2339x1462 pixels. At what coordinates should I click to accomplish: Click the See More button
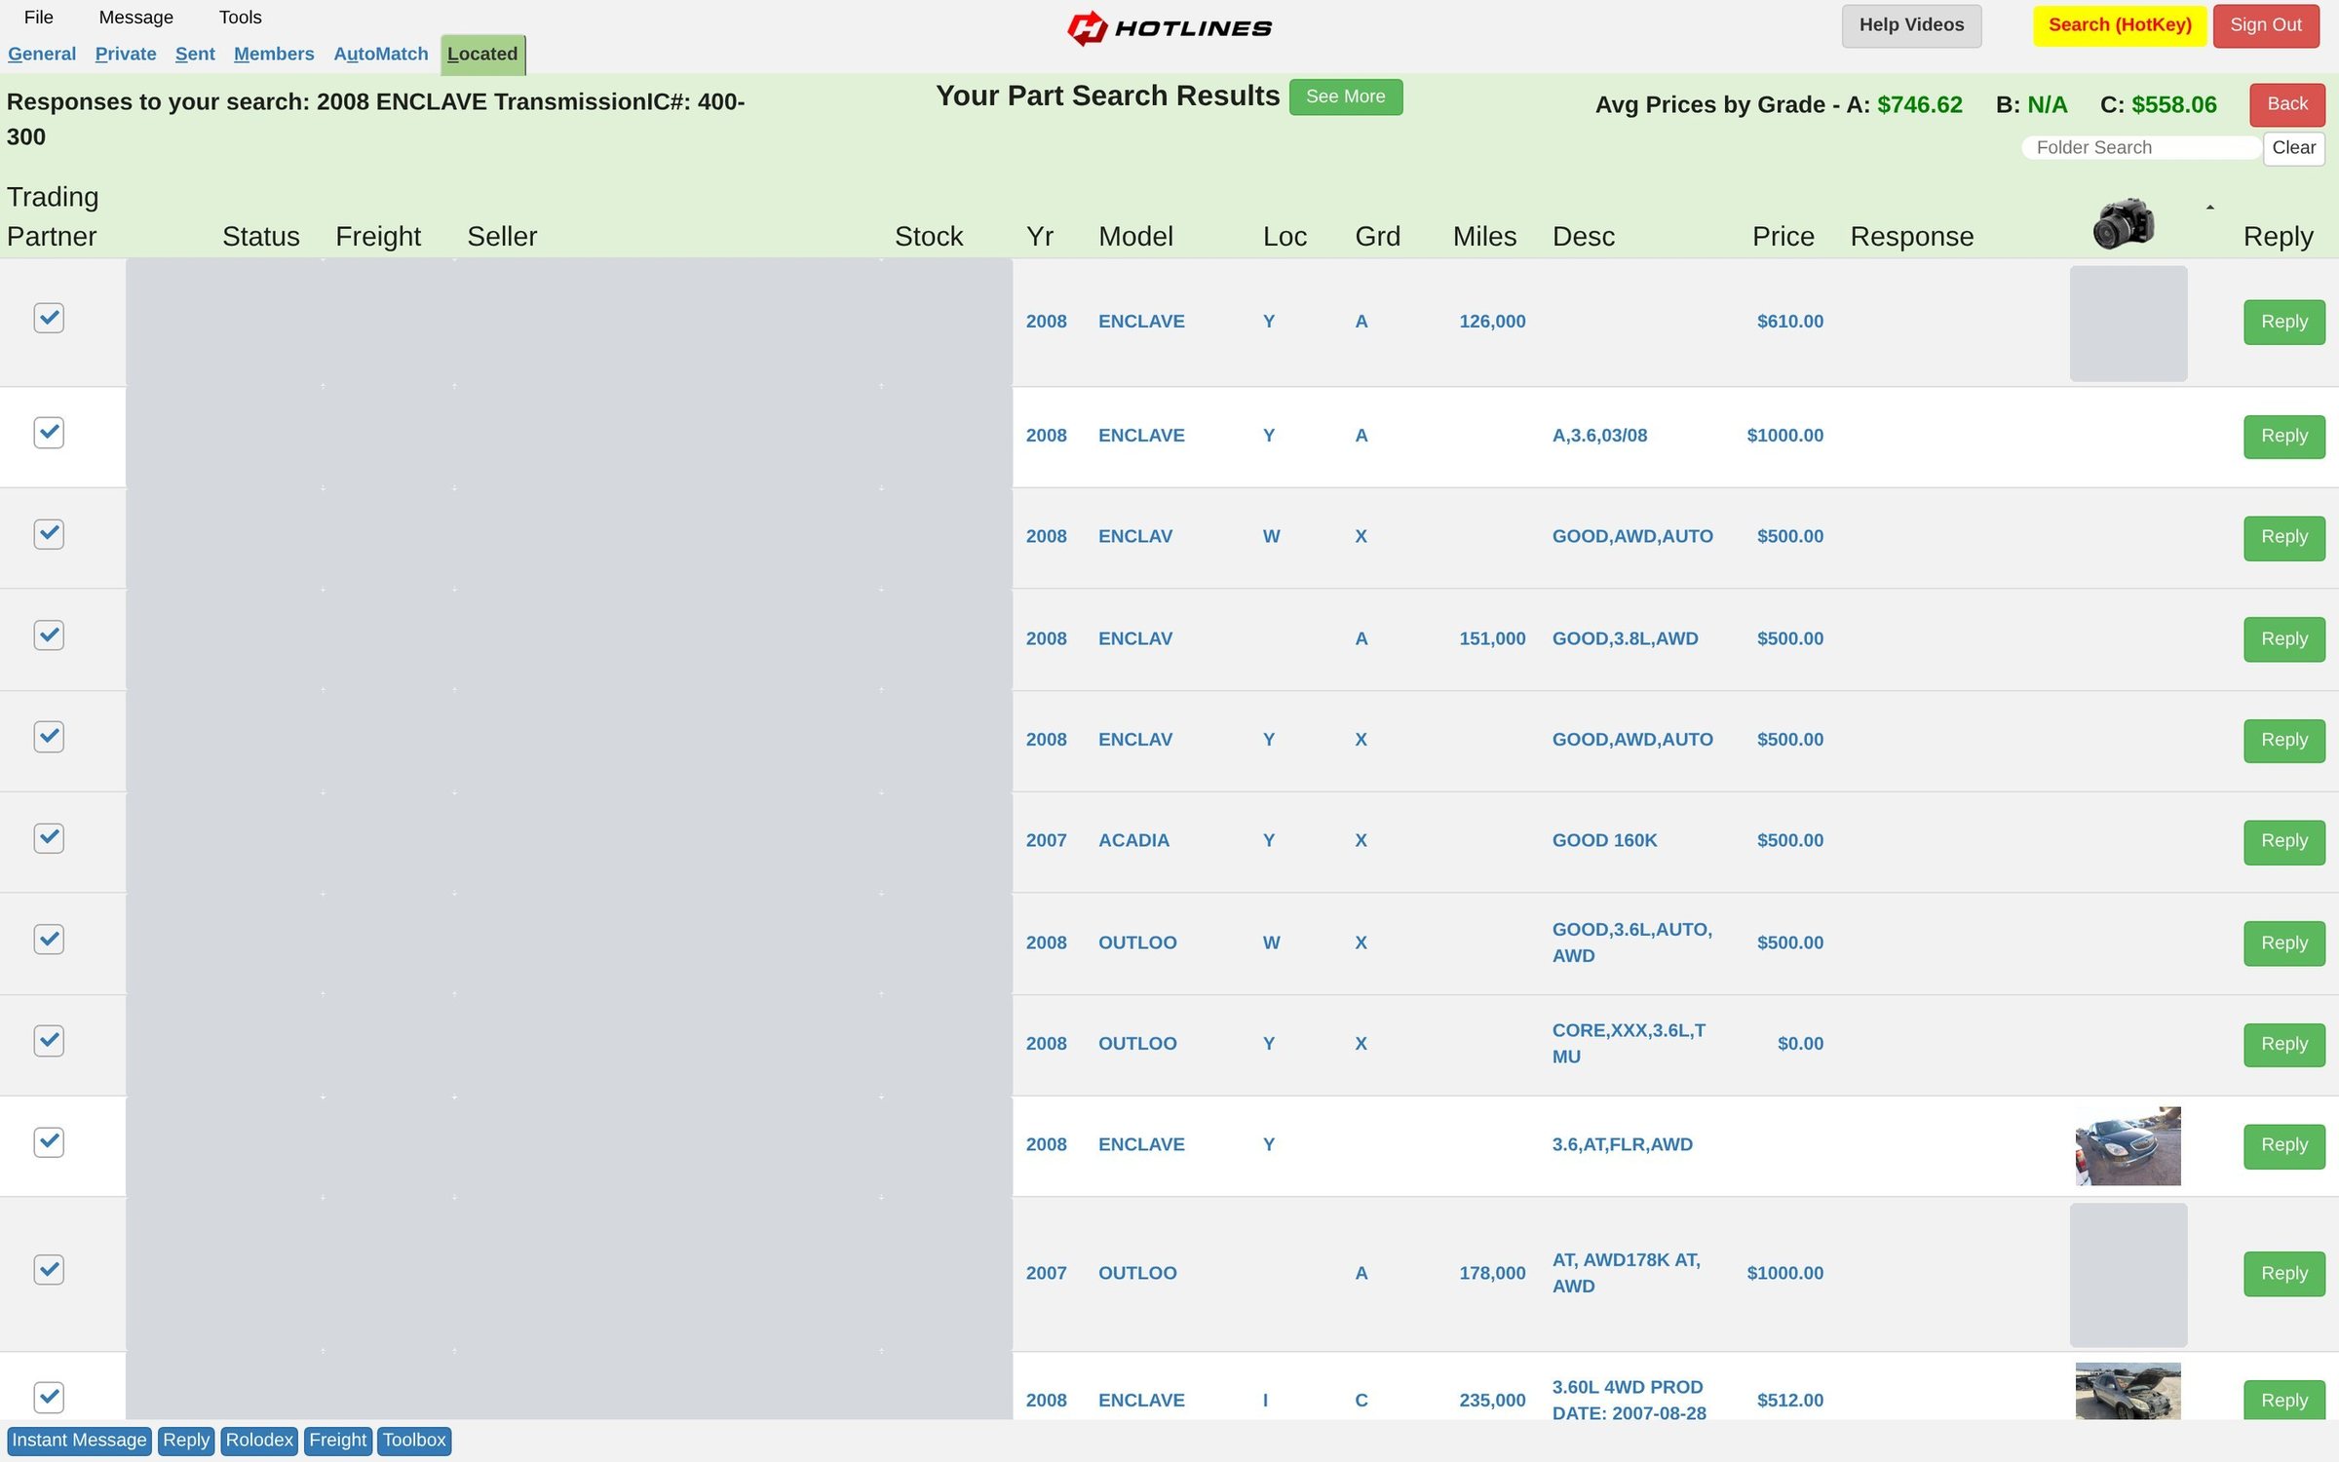[x=1345, y=96]
